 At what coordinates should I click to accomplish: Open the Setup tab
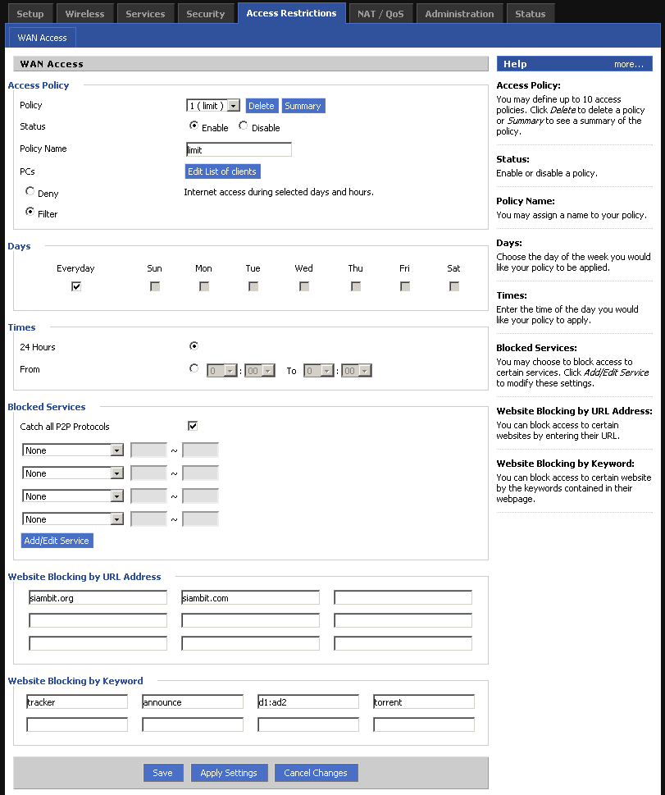click(x=30, y=14)
